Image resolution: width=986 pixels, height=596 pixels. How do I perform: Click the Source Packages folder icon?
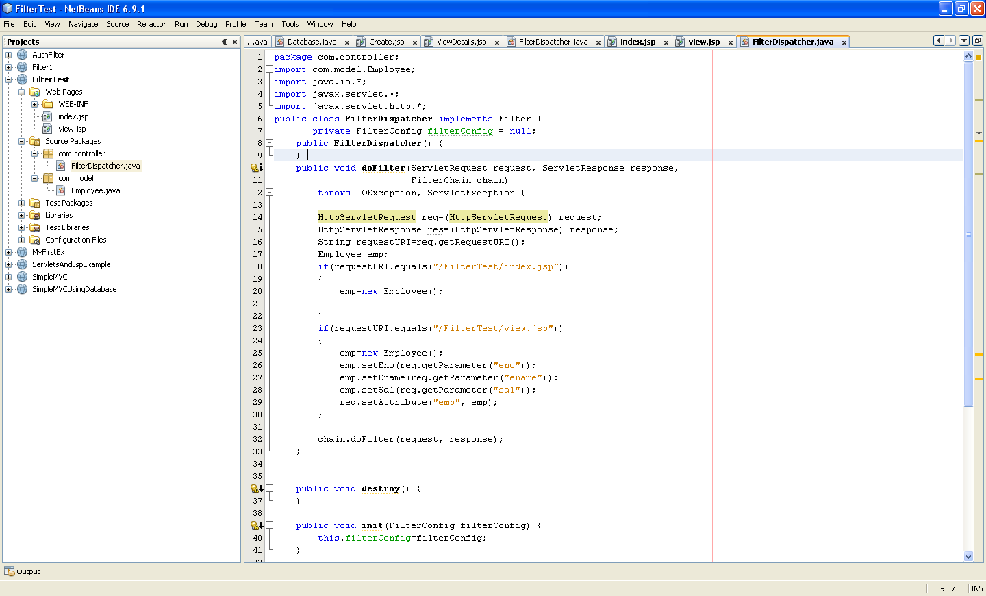point(35,141)
